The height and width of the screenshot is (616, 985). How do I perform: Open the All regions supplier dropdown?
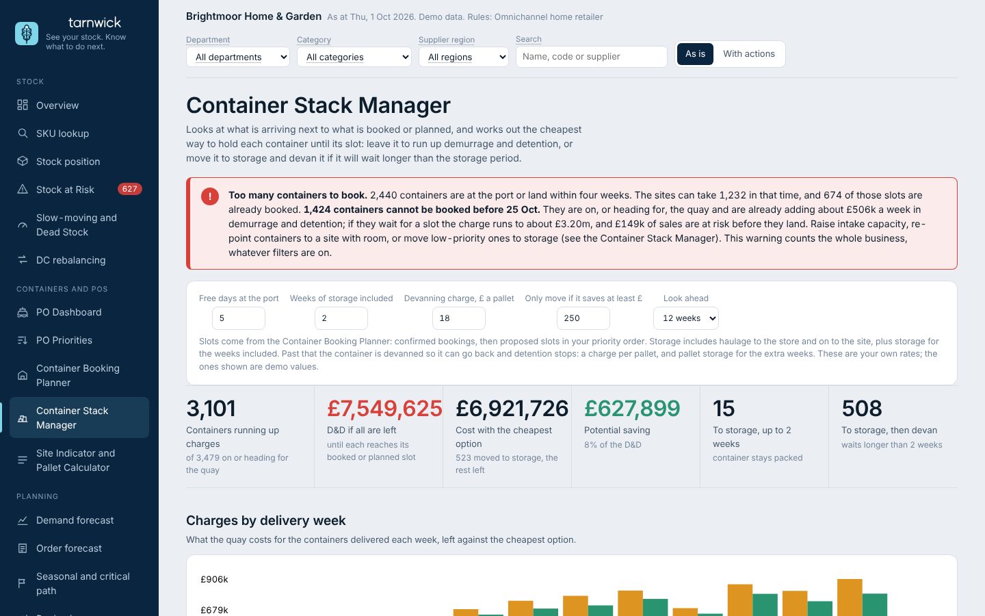[x=464, y=57]
